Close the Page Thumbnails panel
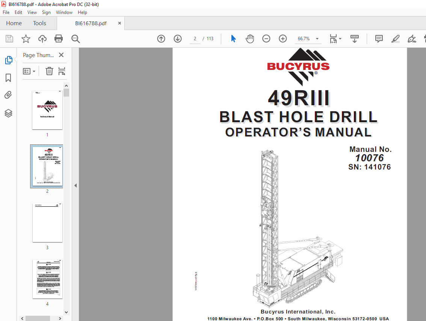426x321 pixels. (61, 55)
